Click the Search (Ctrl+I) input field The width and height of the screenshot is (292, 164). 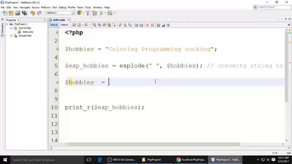pyautogui.click(x=272, y=7)
